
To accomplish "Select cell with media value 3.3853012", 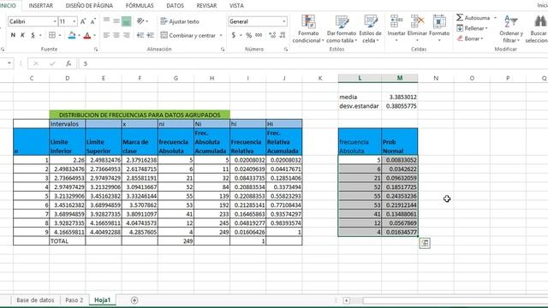I will click(x=400, y=97).
